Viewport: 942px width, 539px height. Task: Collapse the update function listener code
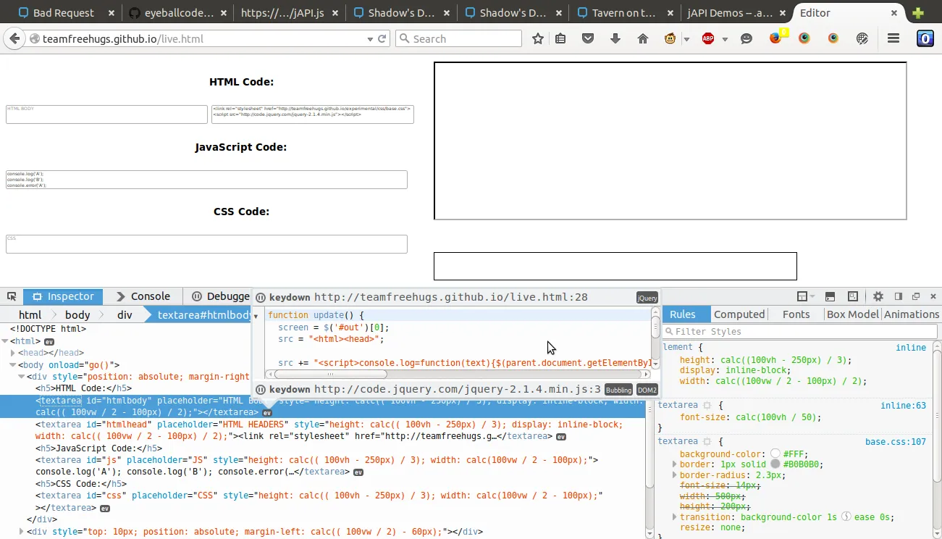(256, 317)
